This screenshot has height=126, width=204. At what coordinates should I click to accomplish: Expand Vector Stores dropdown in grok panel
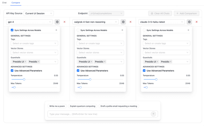(x=100, y=52)
